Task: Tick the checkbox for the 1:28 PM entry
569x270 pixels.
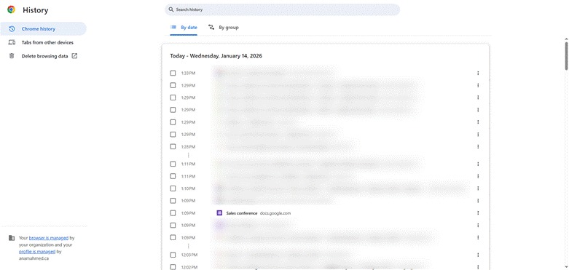Action: coord(173,147)
